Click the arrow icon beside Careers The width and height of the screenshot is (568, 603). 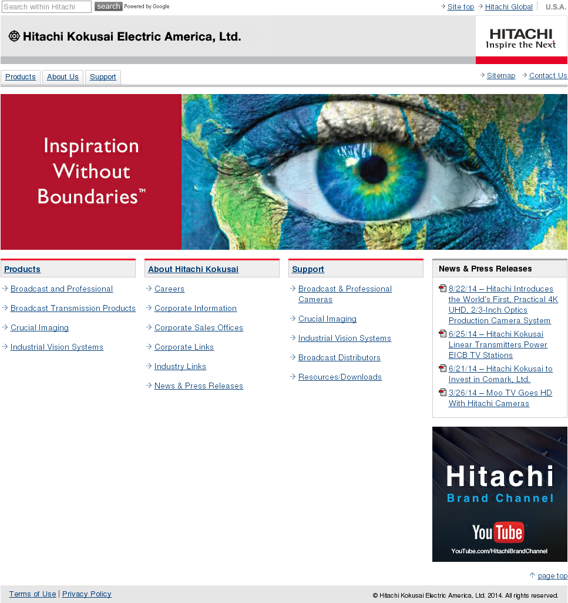click(149, 289)
